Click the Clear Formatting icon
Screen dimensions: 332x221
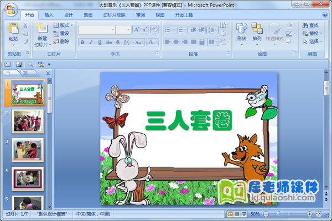point(154,30)
